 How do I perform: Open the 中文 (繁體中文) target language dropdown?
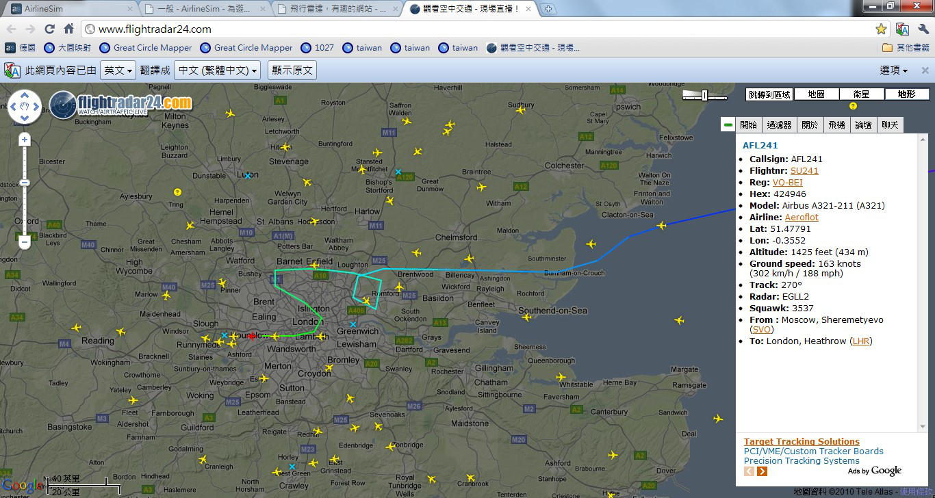(218, 70)
